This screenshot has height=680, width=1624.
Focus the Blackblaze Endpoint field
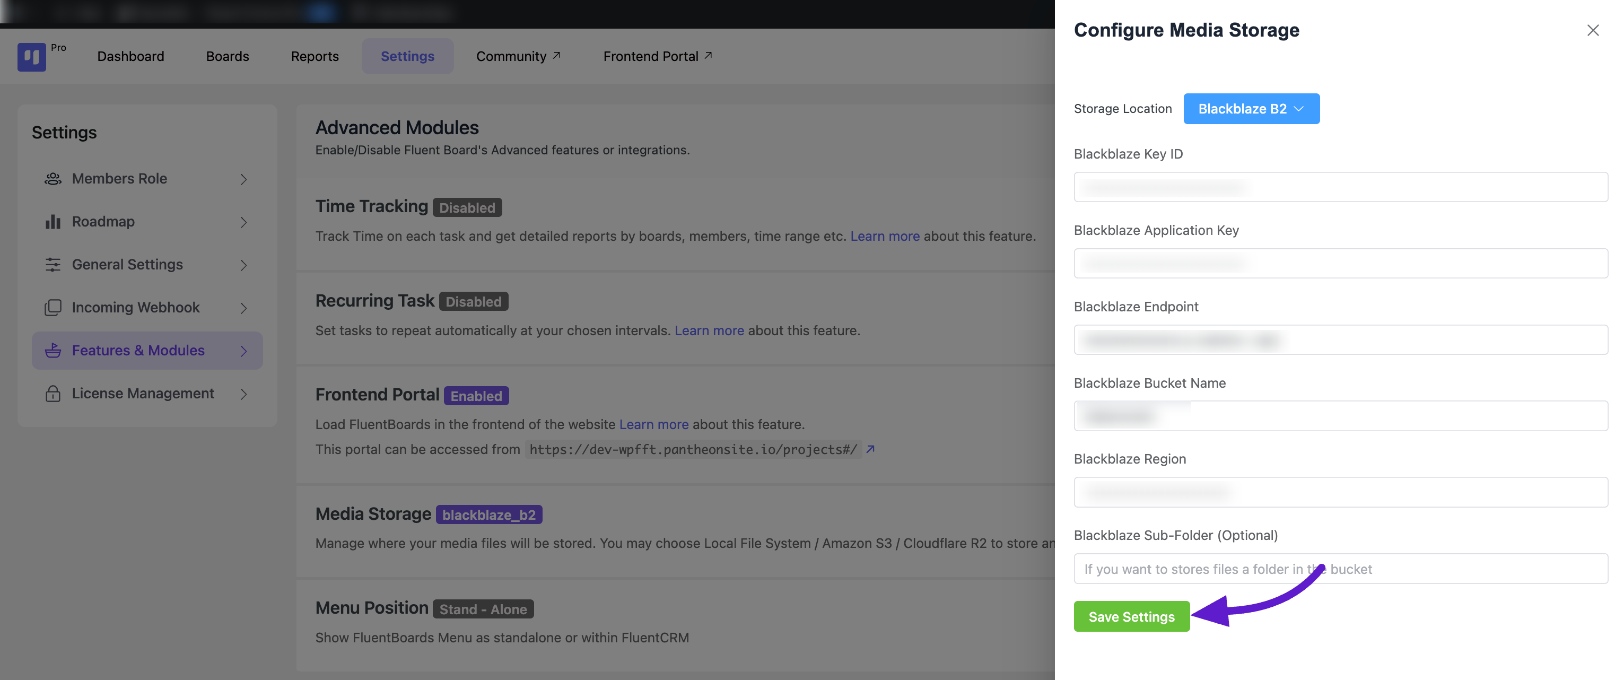coord(1340,339)
